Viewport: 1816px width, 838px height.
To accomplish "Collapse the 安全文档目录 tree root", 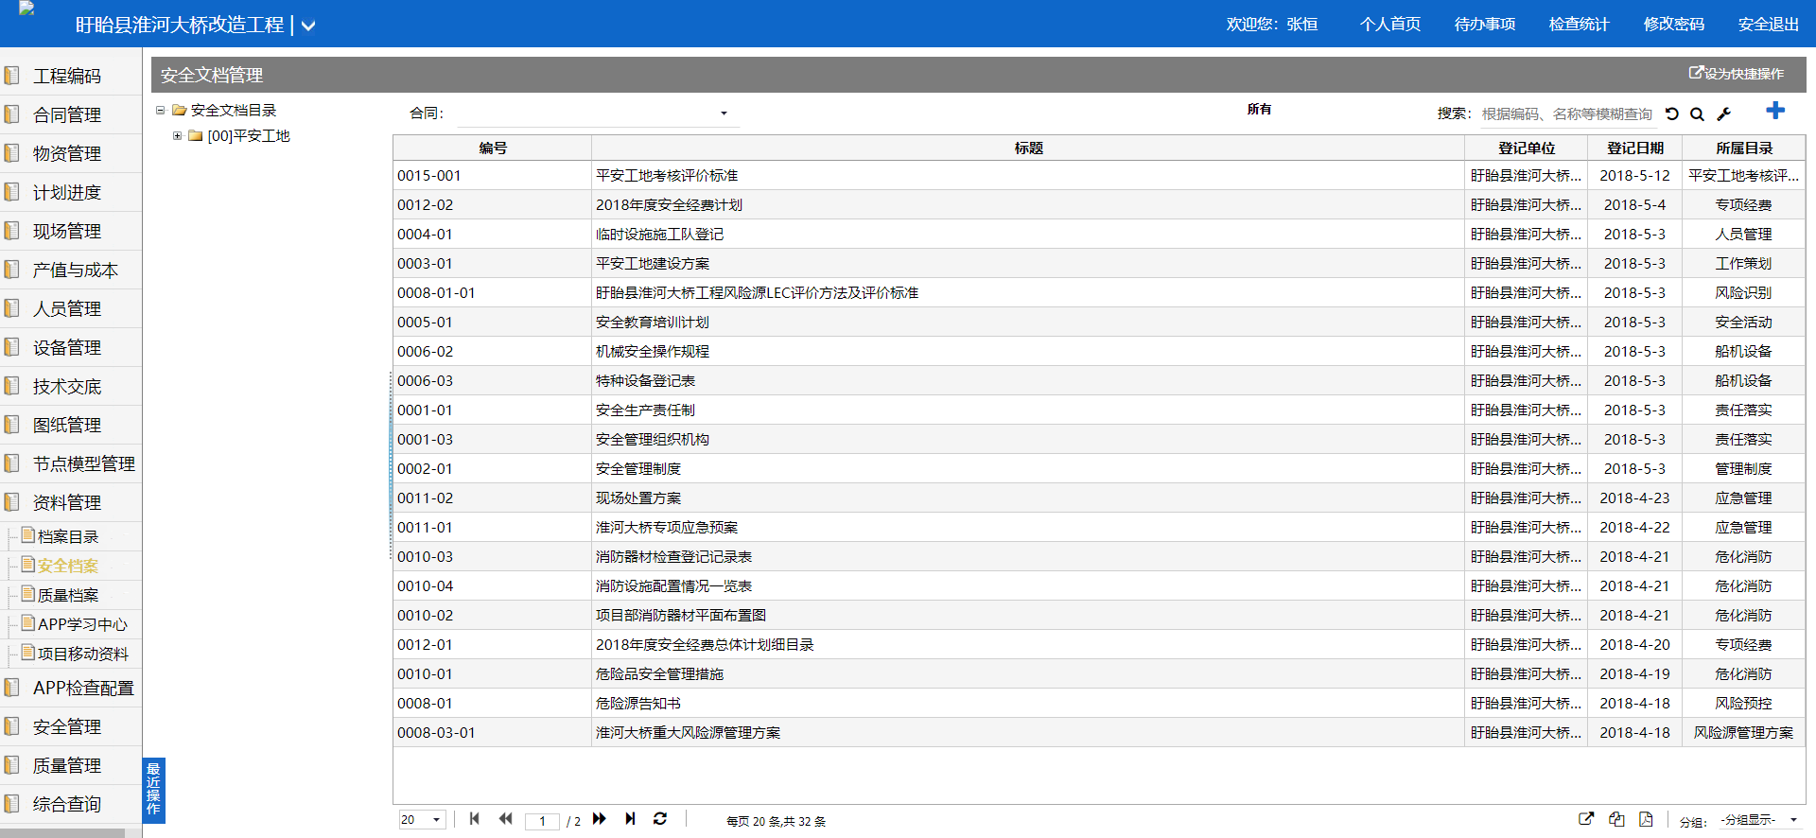I will click(161, 111).
